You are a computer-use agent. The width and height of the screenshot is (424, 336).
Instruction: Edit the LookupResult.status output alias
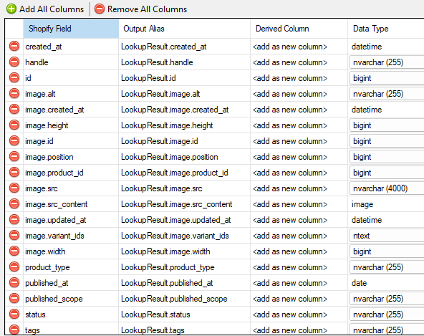(x=184, y=315)
